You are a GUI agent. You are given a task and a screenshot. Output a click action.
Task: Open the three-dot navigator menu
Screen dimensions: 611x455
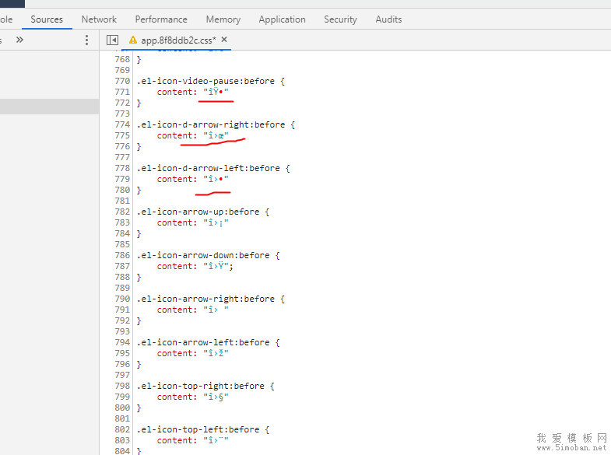click(86, 40)
